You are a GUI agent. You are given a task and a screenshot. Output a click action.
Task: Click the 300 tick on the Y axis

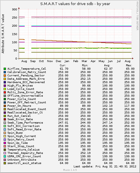[14, 10]
